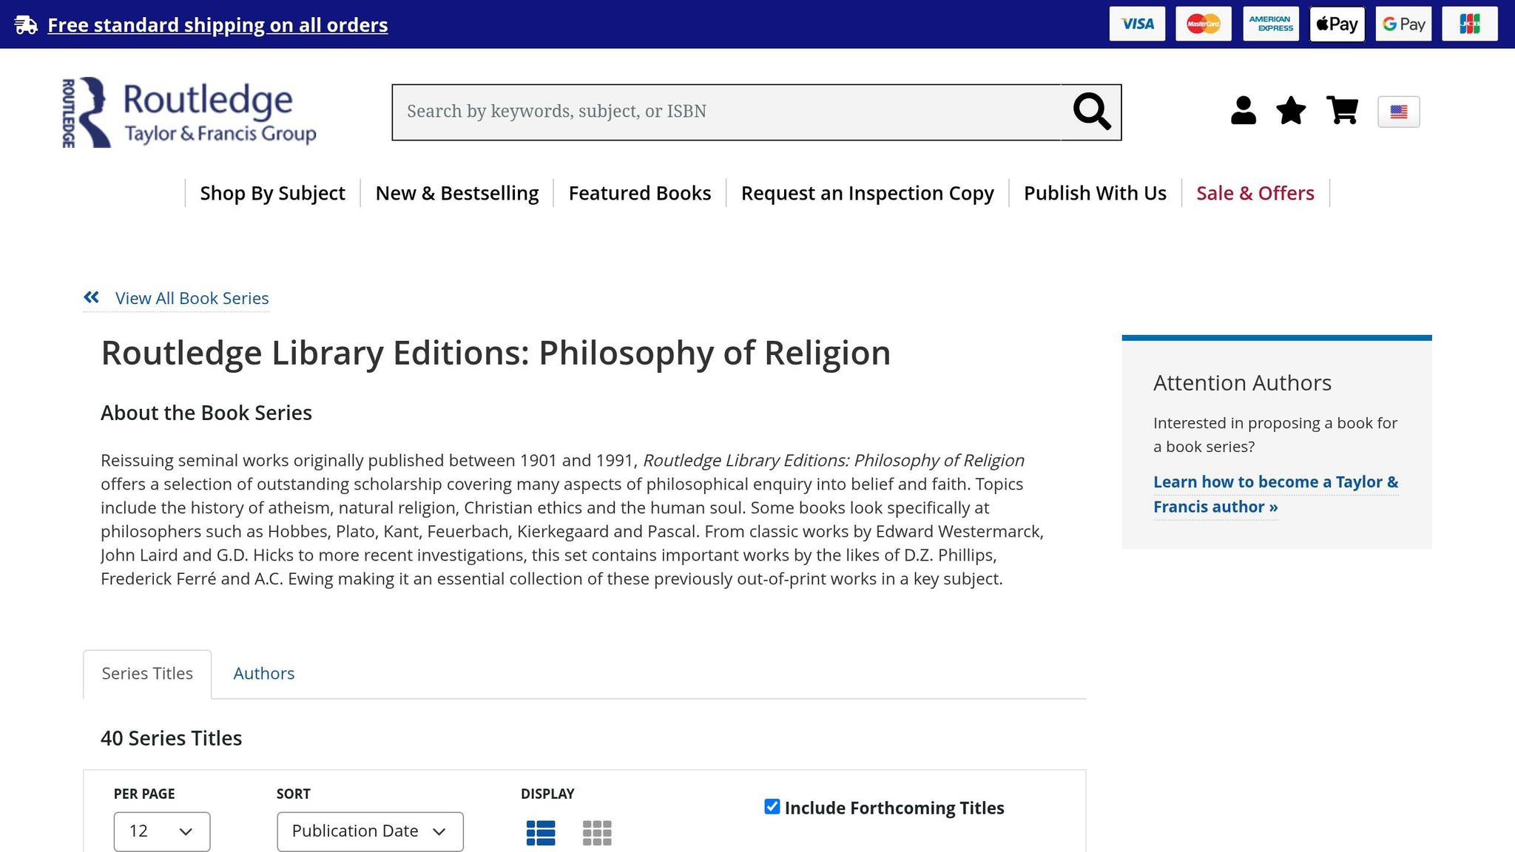This screenshot has width=1515, height=852.
Task: Open the shopping cart icon
Action: [1342, 111]
